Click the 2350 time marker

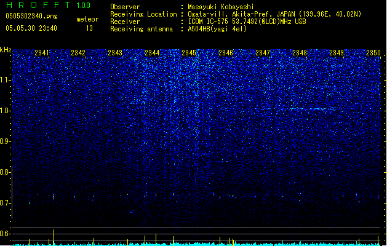[373, 53]
